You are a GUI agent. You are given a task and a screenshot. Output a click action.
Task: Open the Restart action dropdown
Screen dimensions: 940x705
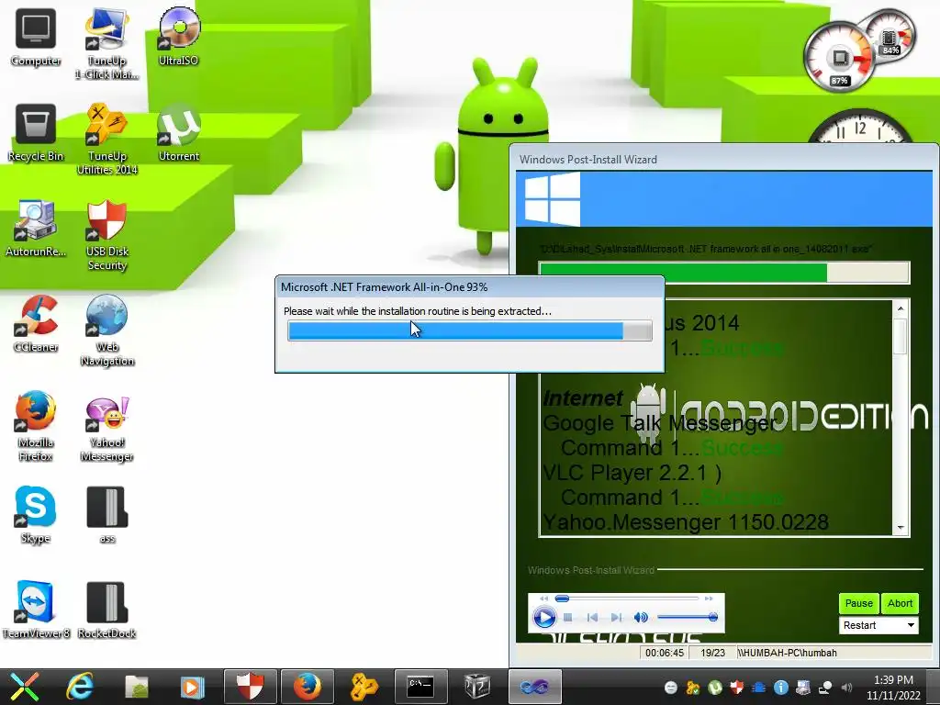[x=878, y=625]
